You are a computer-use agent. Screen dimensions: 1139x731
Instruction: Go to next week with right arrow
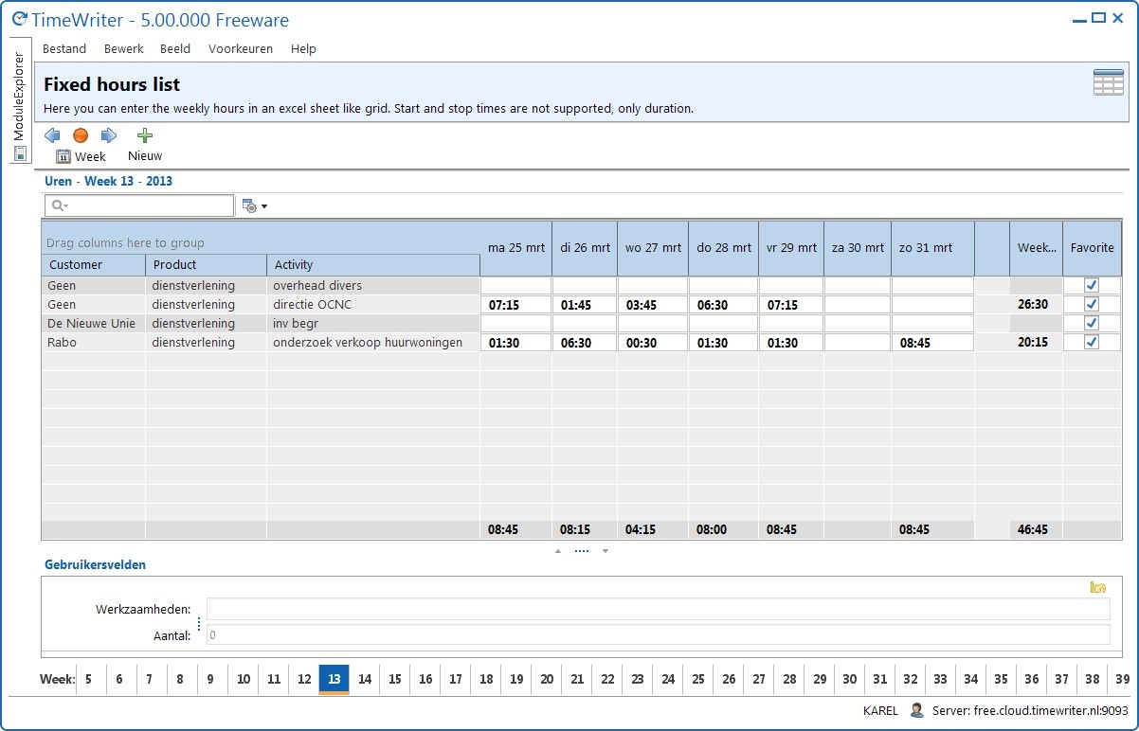(109, 135)
